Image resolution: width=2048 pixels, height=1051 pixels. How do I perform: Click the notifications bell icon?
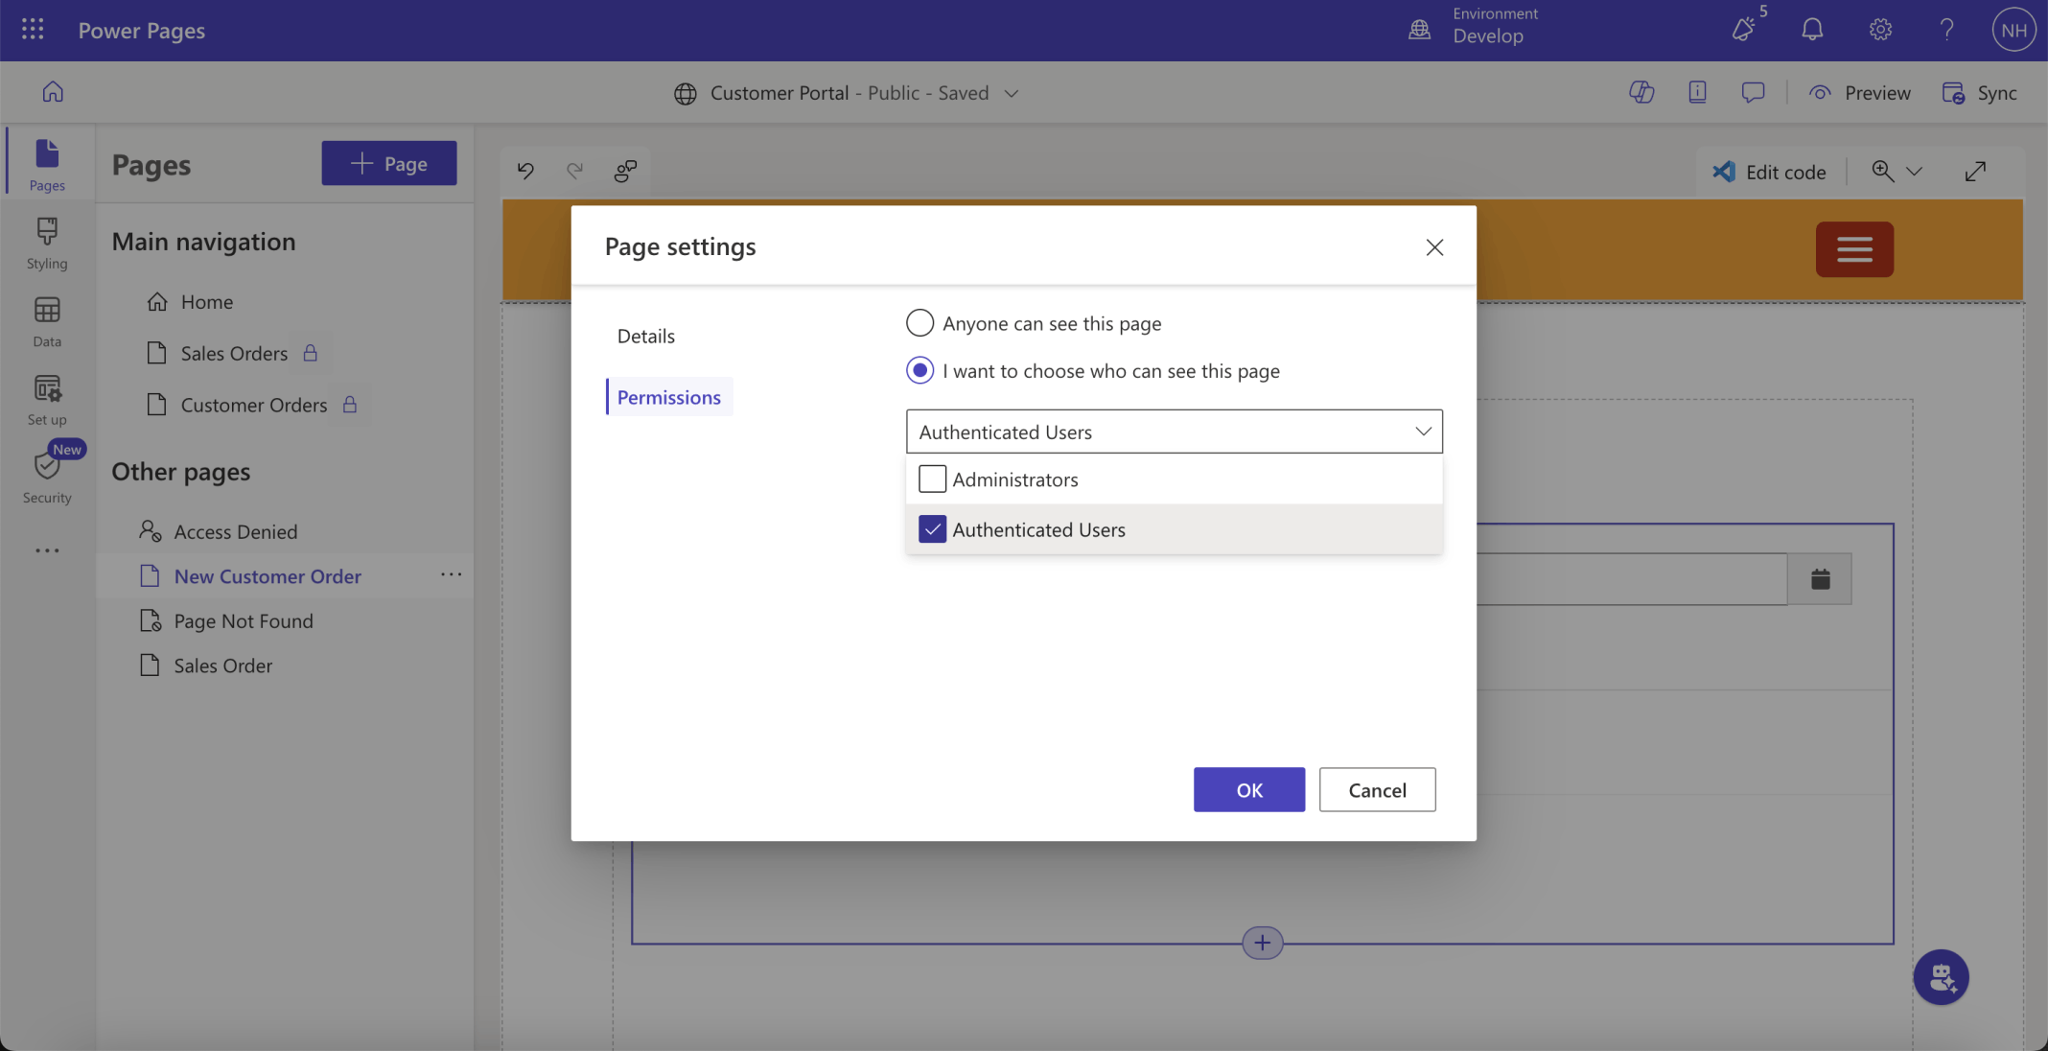click(x=1811, y=30)
